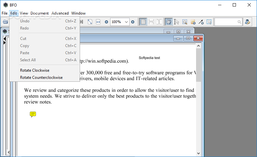The width and height of the screenshot is (257, 157).
Task: Click the Paste menu entry
Action: point(45,53)
